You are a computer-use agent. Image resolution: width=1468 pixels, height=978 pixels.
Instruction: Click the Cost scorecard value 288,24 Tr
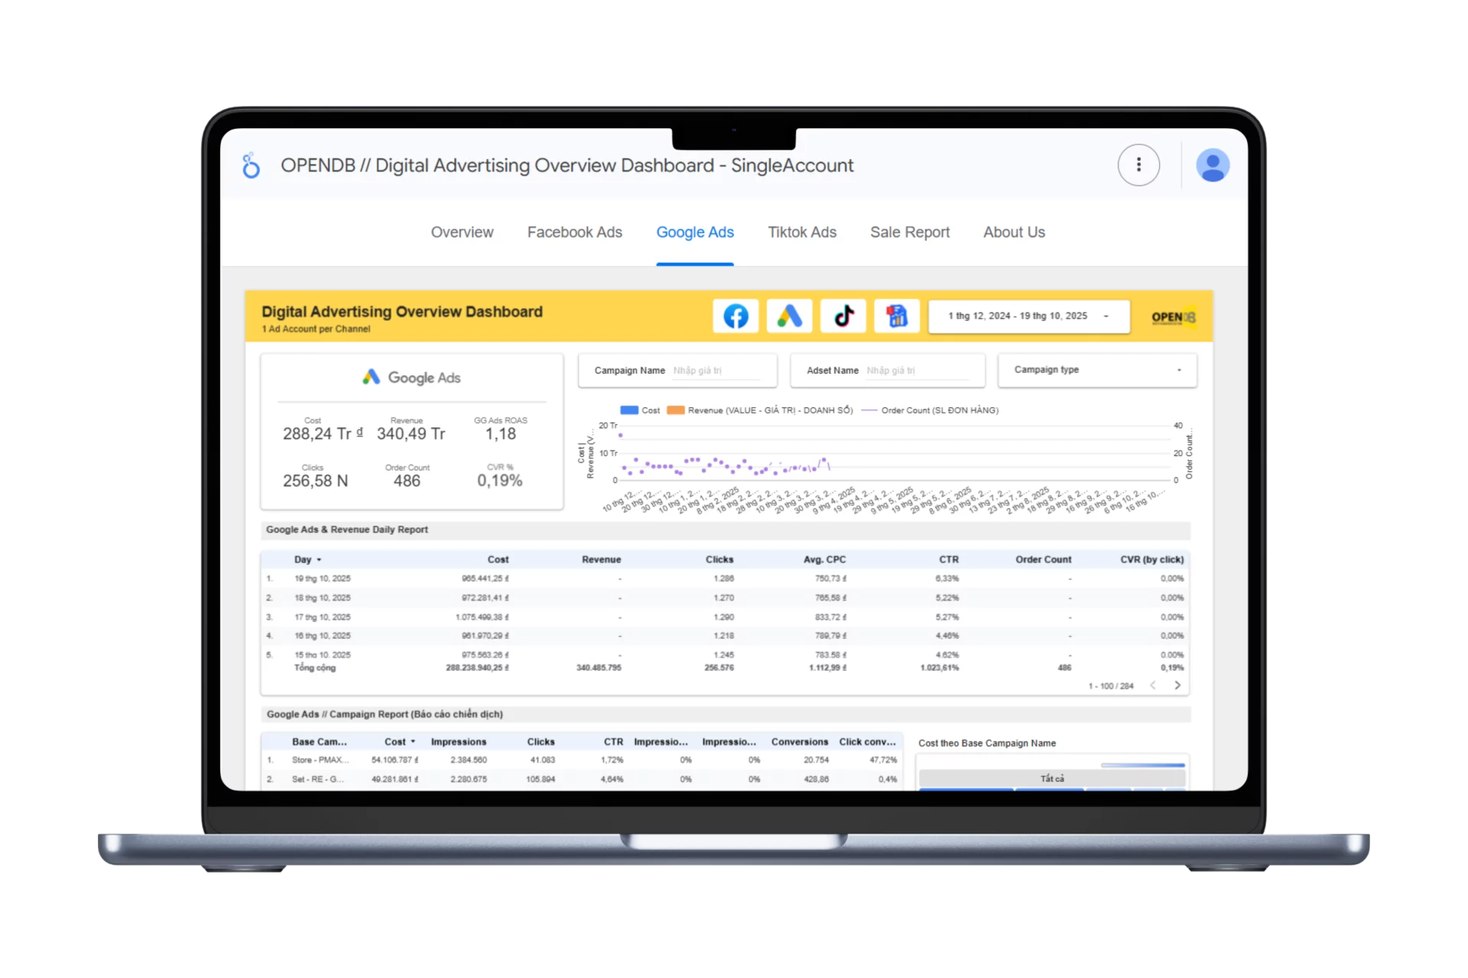(323, 434)
